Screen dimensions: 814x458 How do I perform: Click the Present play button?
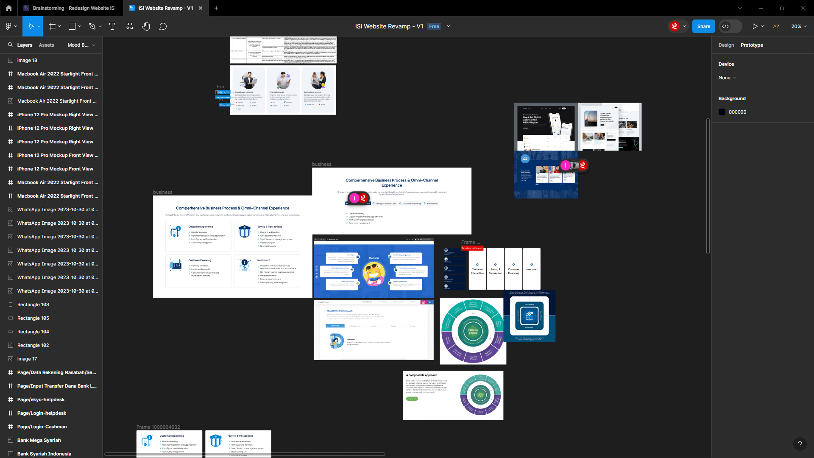tap(755, 26)
